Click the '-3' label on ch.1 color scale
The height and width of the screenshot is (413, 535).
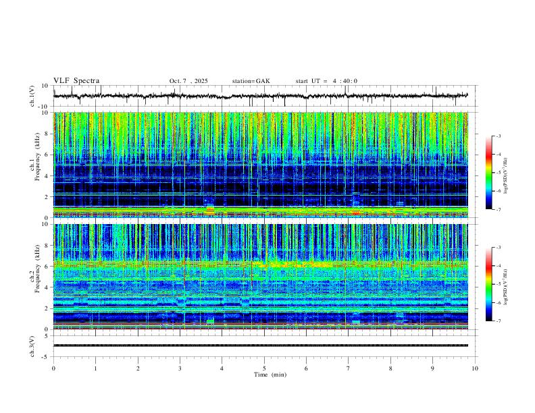coord(498,136)
